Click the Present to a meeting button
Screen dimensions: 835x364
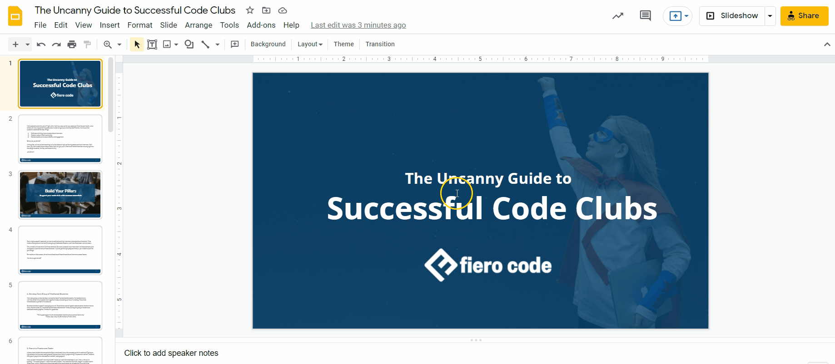[677, 16]
